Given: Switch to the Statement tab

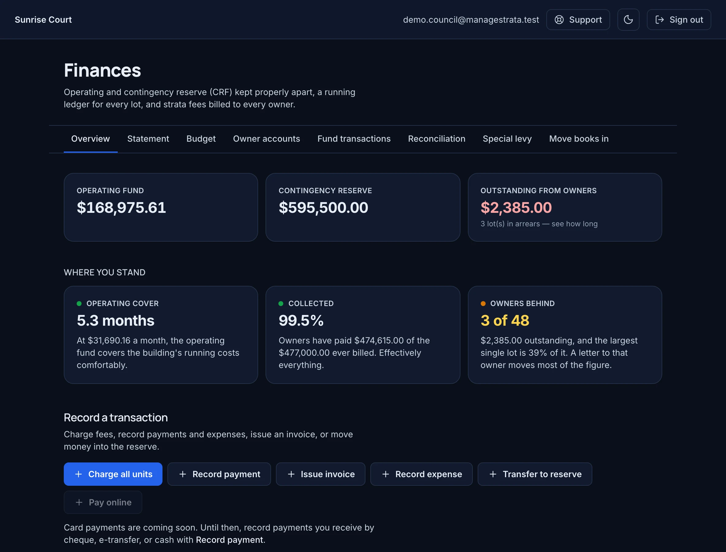Looking at the screenshot, I should (148, 139).
